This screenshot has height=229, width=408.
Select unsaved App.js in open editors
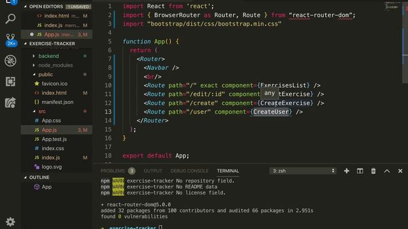coord(57,34)
